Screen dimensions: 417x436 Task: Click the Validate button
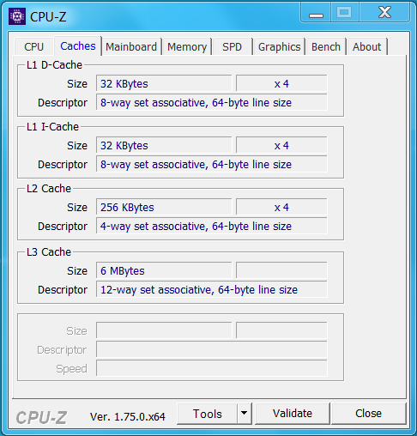tap(293, 414)
